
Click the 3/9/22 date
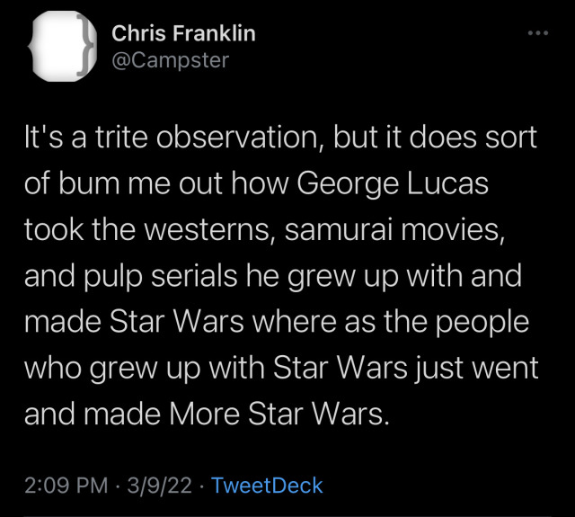coord(159,486)
